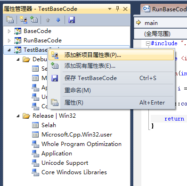Image resolution: width=187 pixels, height=186 pixels.
Task: Select the RunBaseCode project in the tree
Action: [x=42, y=40]
